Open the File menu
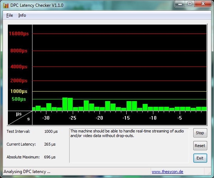The image size is (214, 178). (x=10, y=15)
